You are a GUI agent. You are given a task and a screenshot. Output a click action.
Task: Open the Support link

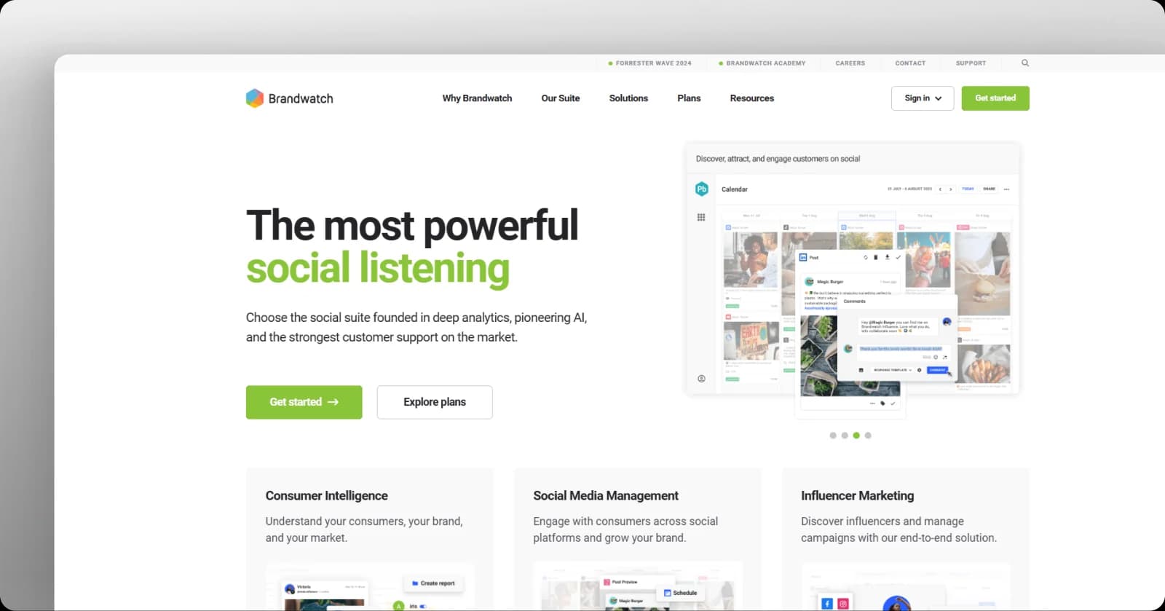pos(971,63)
